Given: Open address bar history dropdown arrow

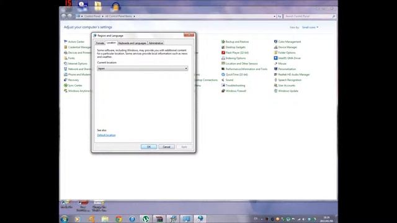Looking at the screenshot, I should [274, 16].
